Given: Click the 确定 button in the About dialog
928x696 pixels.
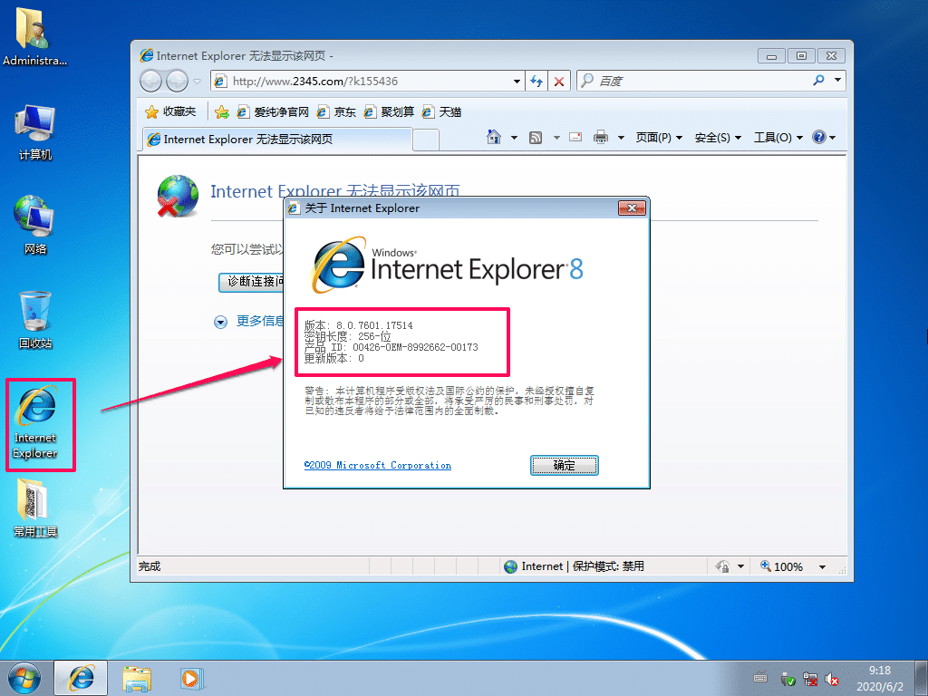Looking at the screenshot, I should click(x=564, y=465).
